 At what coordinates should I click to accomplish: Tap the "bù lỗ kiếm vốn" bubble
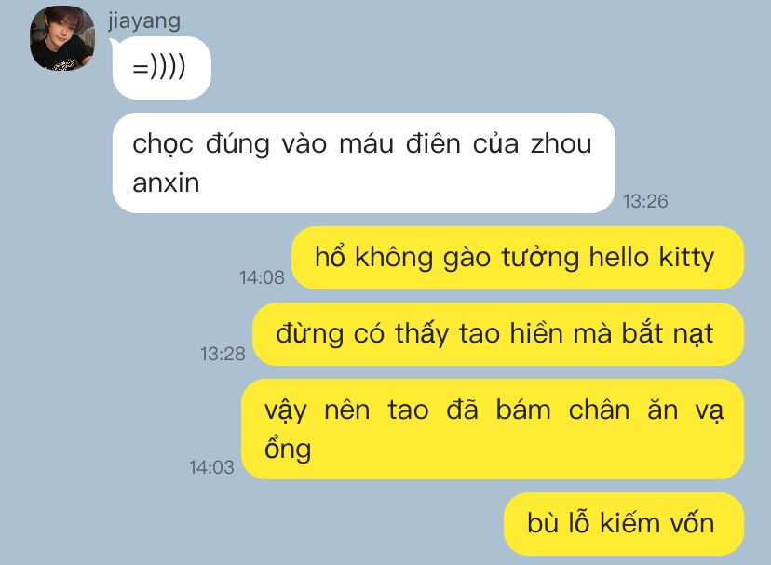point(624,524)
